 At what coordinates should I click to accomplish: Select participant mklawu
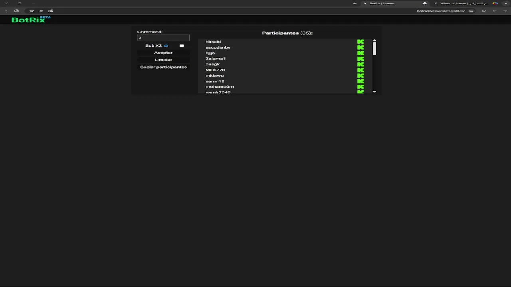(x=215, y=75)
